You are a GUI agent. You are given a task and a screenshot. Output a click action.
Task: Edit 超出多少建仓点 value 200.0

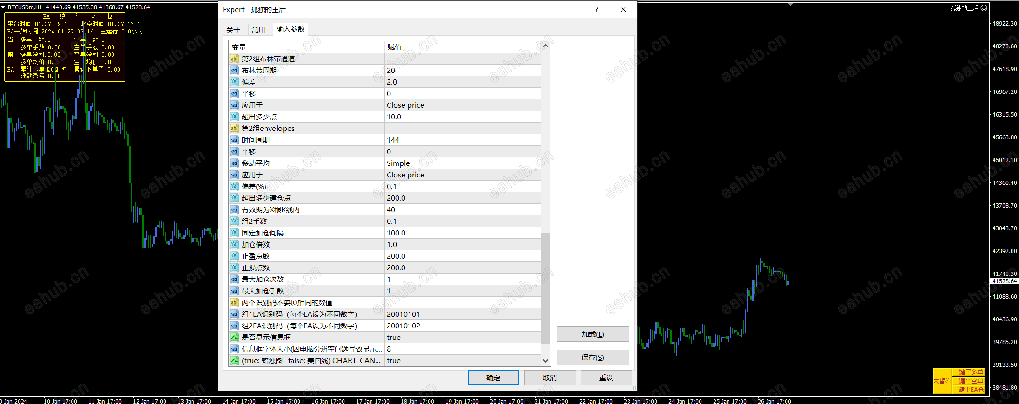463,198
